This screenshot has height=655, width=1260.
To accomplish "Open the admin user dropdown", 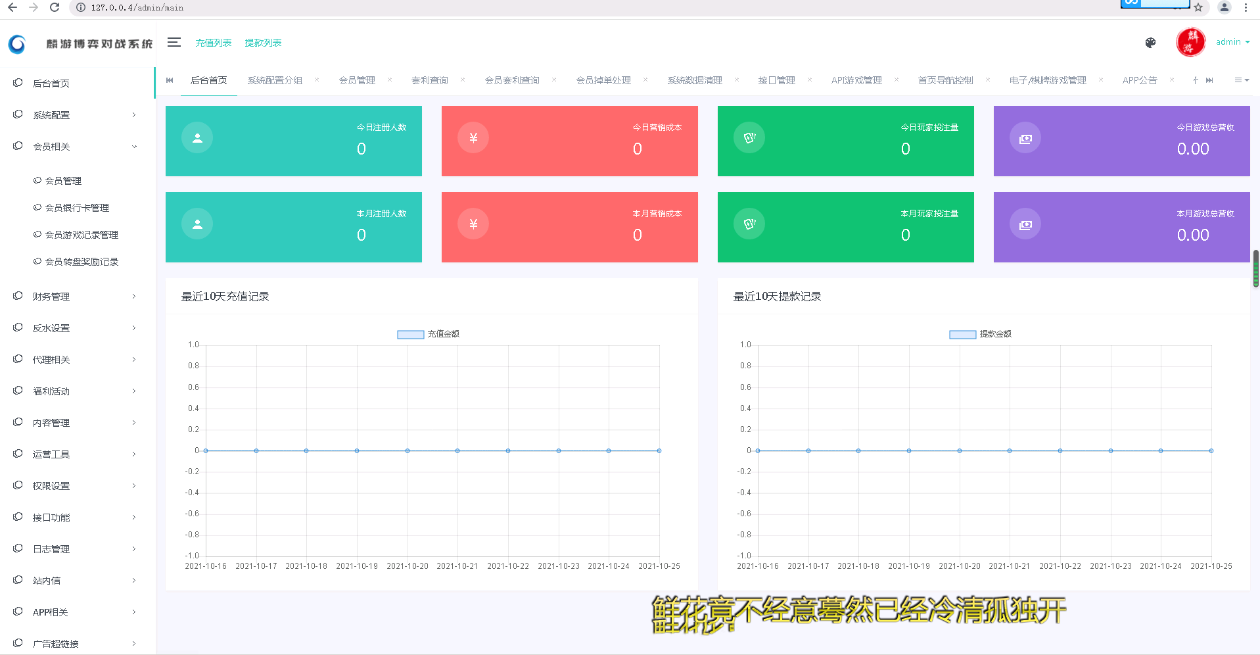I will (x=1232, y=42).
